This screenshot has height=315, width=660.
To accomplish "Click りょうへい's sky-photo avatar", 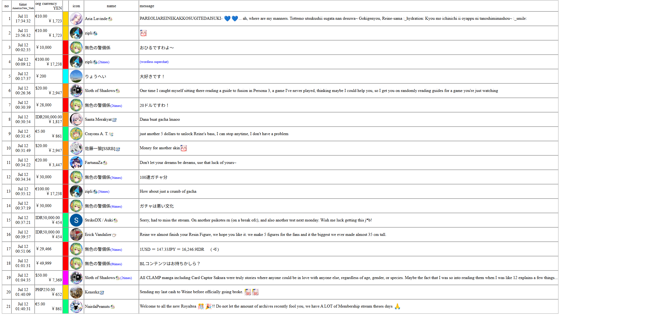I will [x=76, y=76].
